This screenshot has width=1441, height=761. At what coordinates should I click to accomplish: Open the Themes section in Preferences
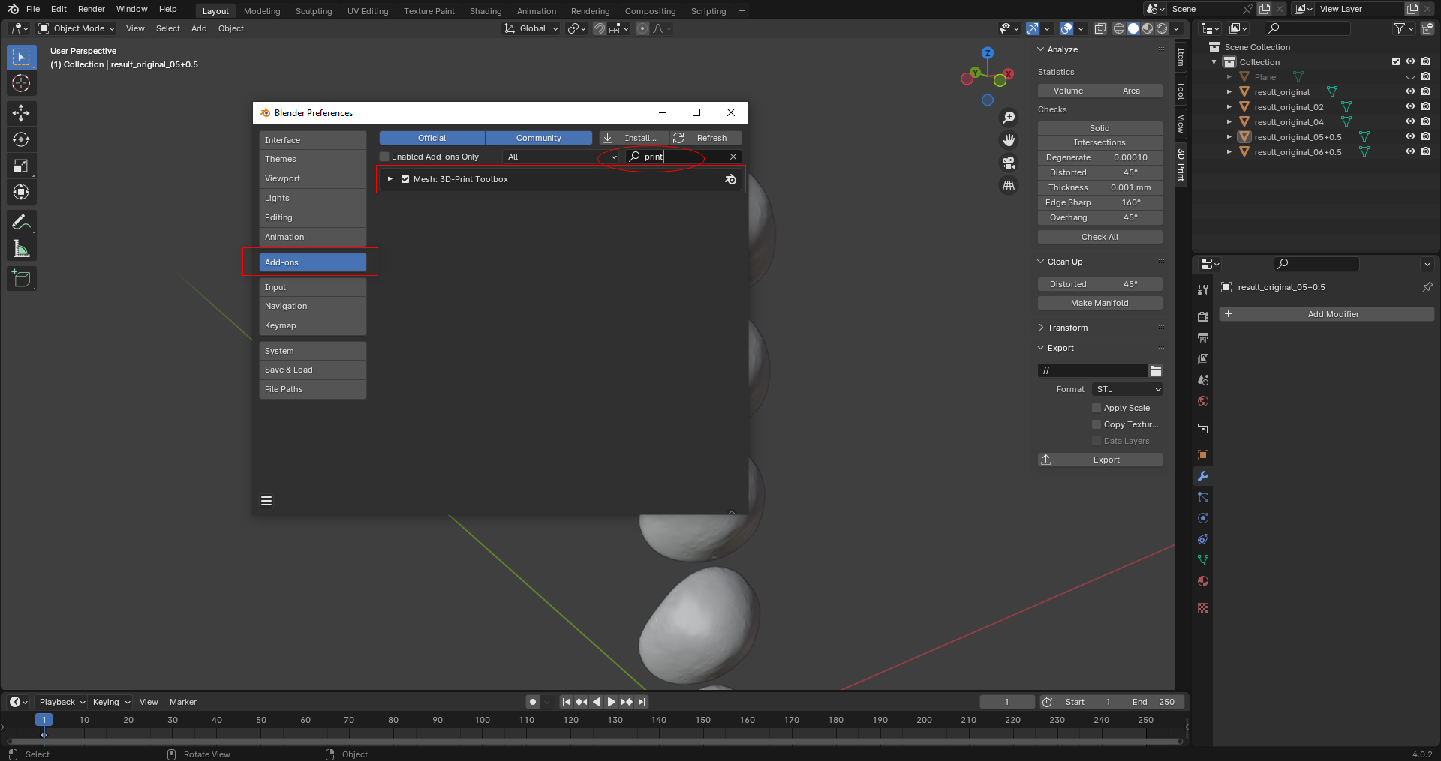(313, 159)
